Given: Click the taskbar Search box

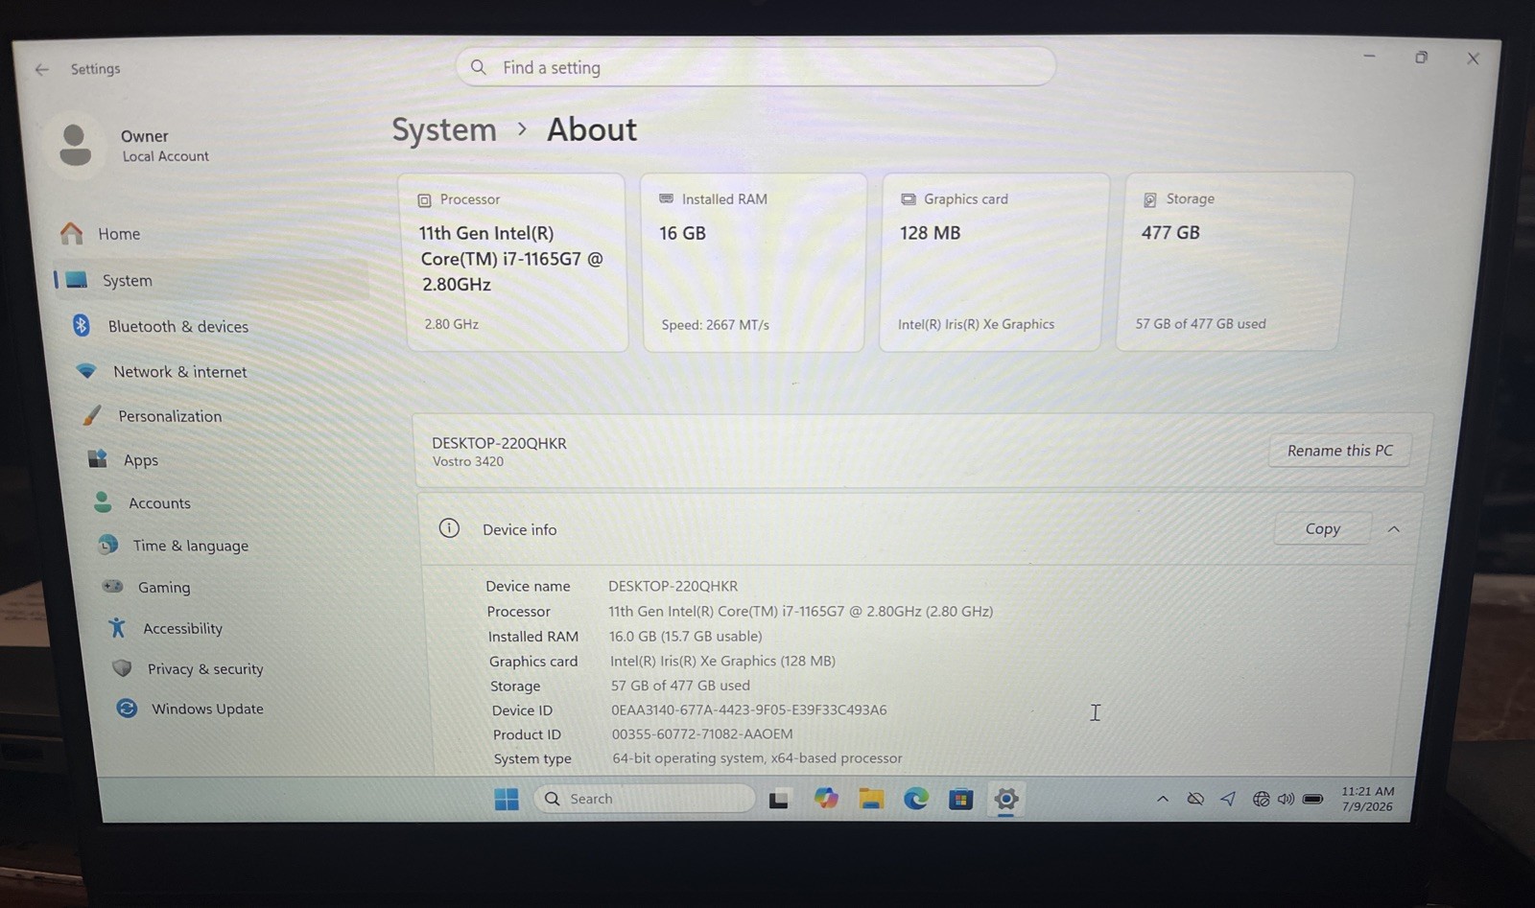Looking at the screenshot, I should click(x=644, y=799).
